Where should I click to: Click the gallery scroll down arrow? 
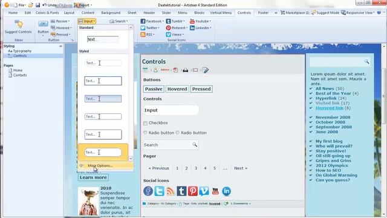131,159
